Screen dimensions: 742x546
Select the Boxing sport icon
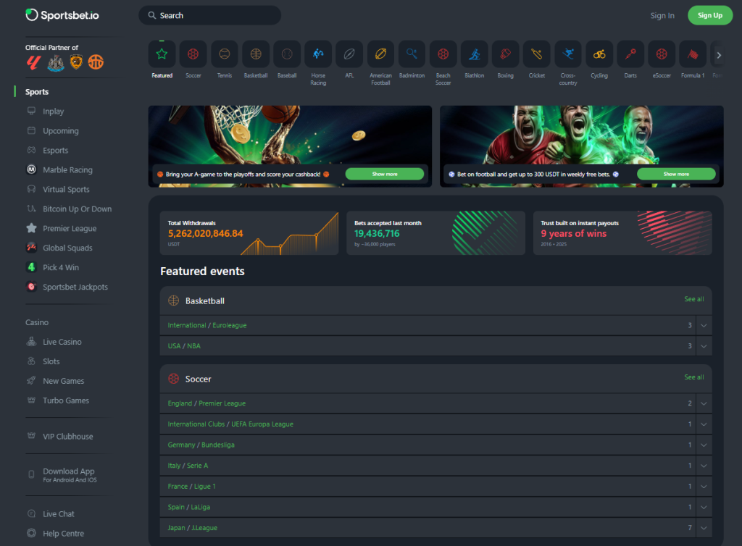tap(506, 54)
